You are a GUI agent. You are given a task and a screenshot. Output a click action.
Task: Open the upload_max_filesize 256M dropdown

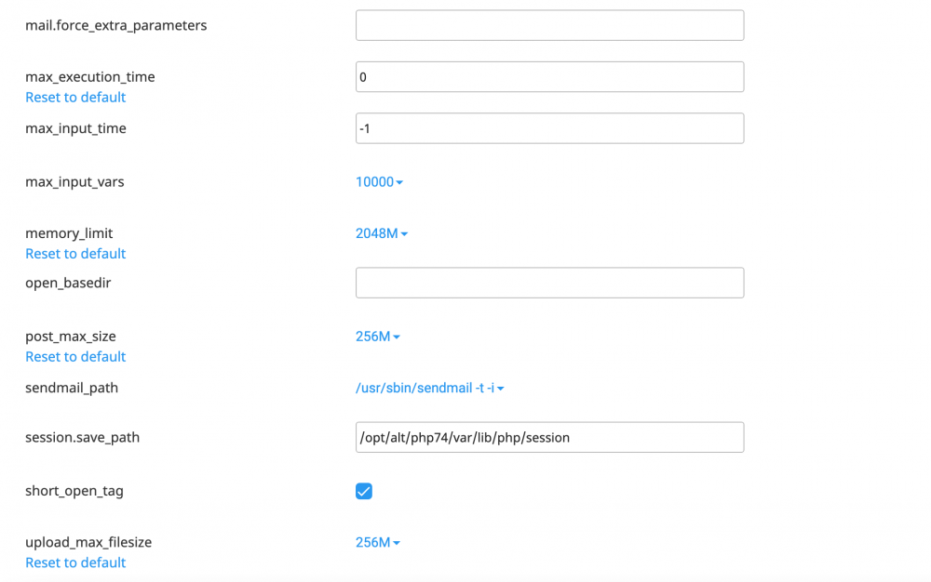378,542
